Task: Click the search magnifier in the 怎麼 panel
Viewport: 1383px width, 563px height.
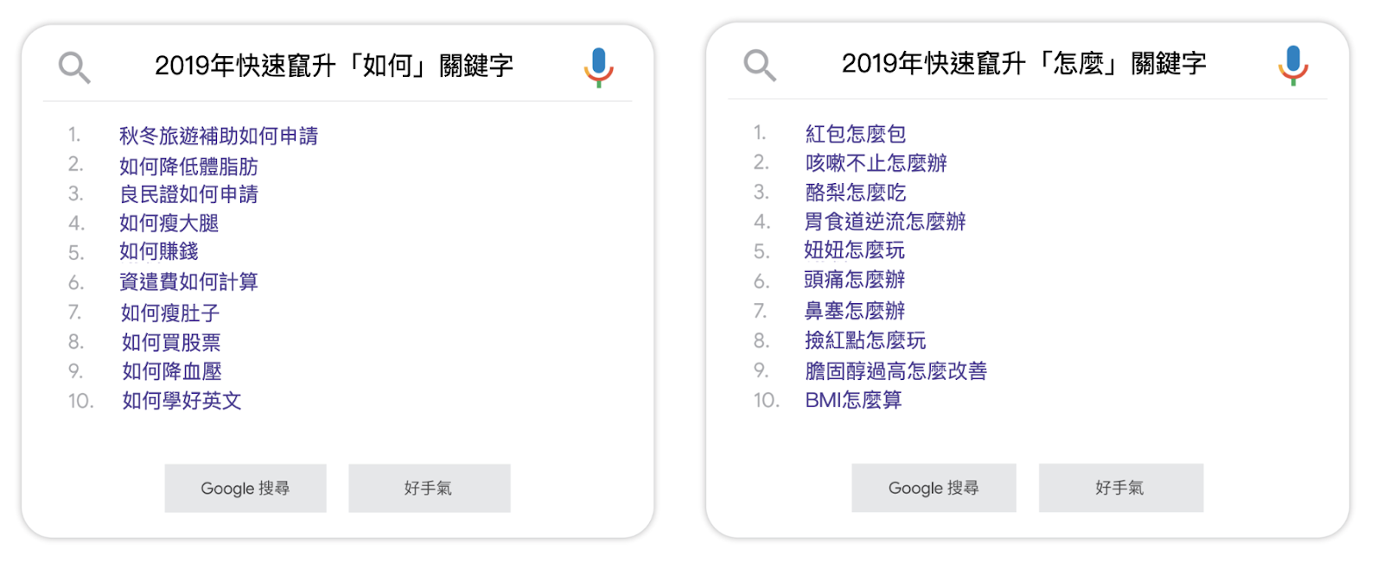Action: (x=760, y=65)
